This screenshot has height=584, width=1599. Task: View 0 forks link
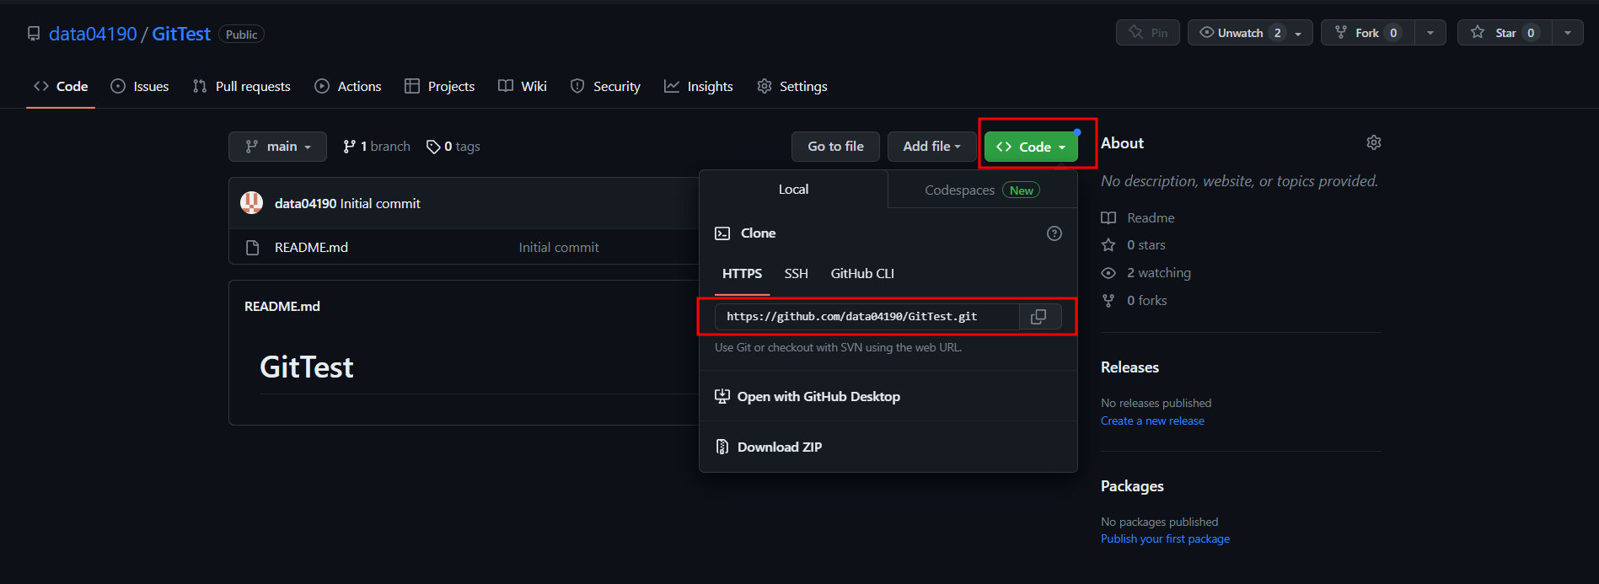pyautogui.click(x=1135, y=301)
